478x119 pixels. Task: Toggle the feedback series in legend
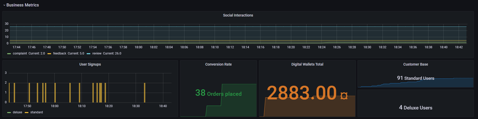click(x=60, y=53)
